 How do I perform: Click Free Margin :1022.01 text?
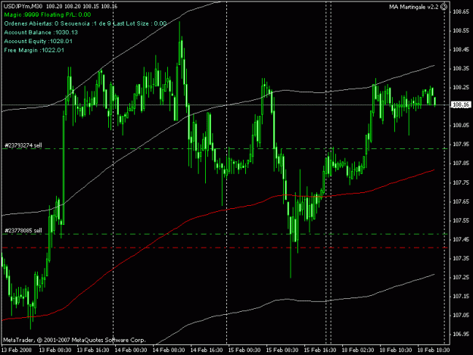pyautogui.click(x=34, y=50)
